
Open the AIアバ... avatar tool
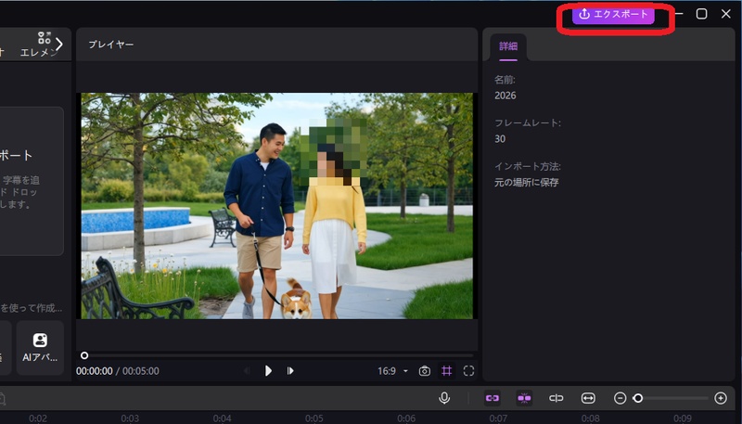40,347
